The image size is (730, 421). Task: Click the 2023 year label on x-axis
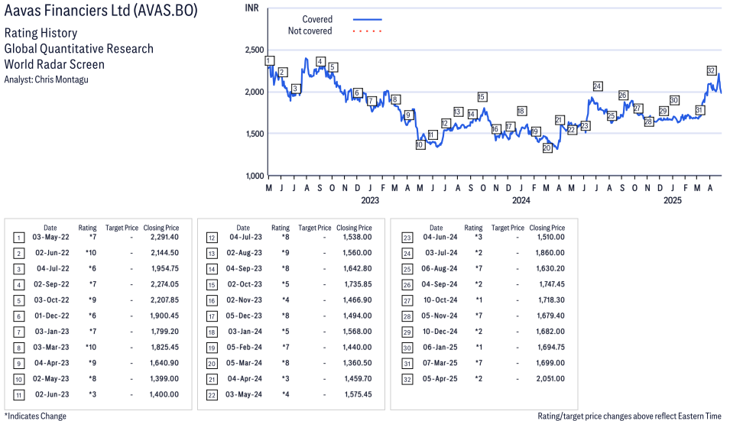[370, 200]
